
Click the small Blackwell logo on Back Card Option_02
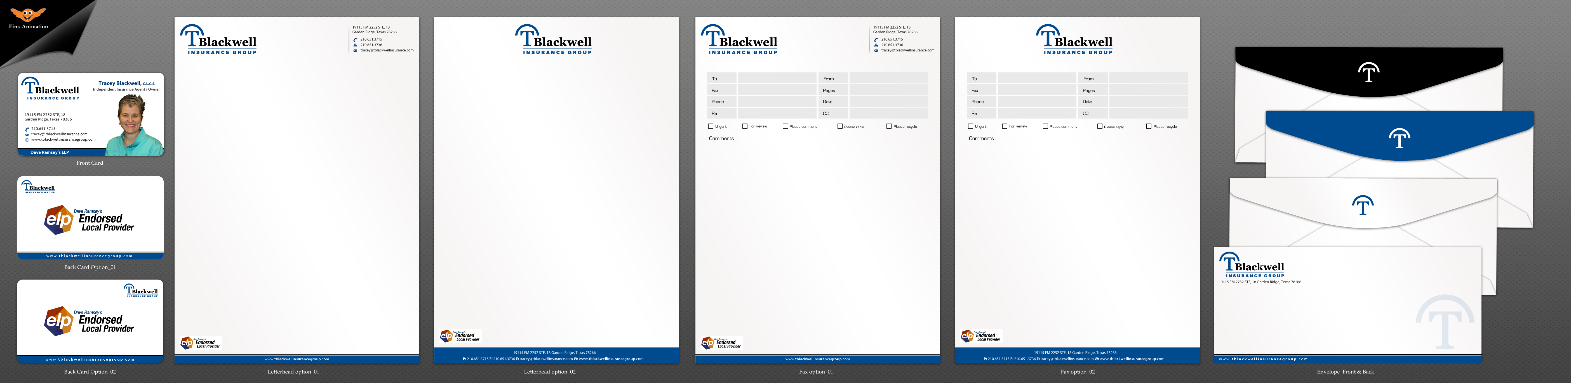point(141,290)
